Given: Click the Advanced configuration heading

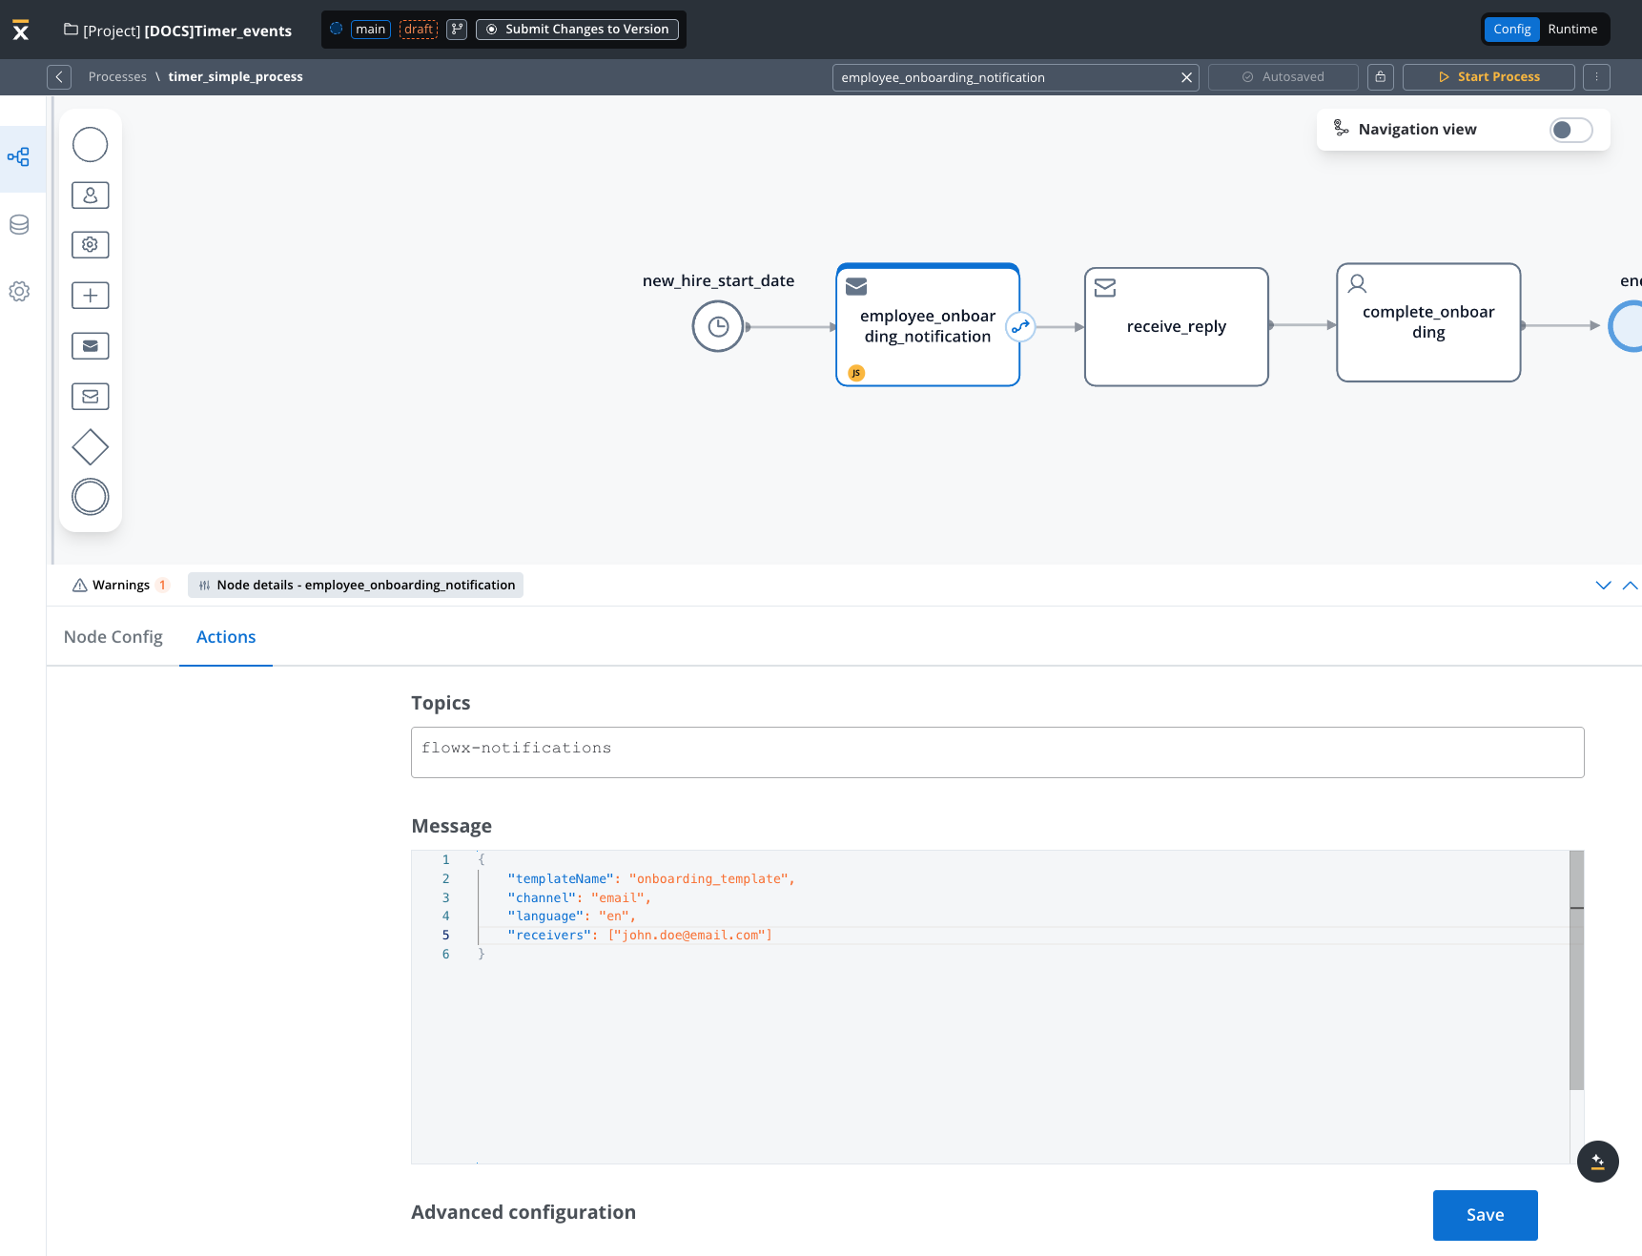Looking at the screenshot, I should 523,1213.
